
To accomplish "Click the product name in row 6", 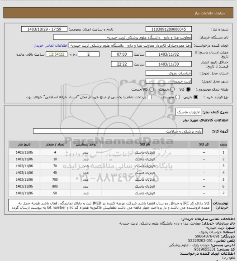I will point(145,186).
